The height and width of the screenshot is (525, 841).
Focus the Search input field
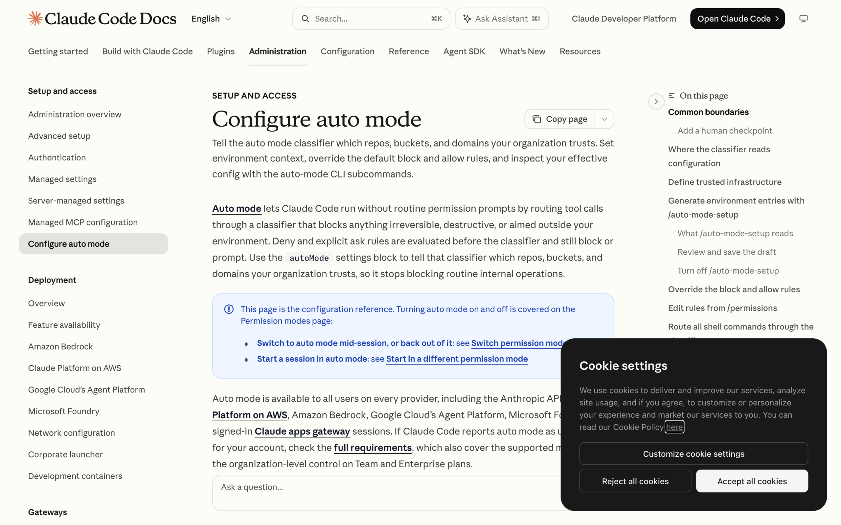371,19
